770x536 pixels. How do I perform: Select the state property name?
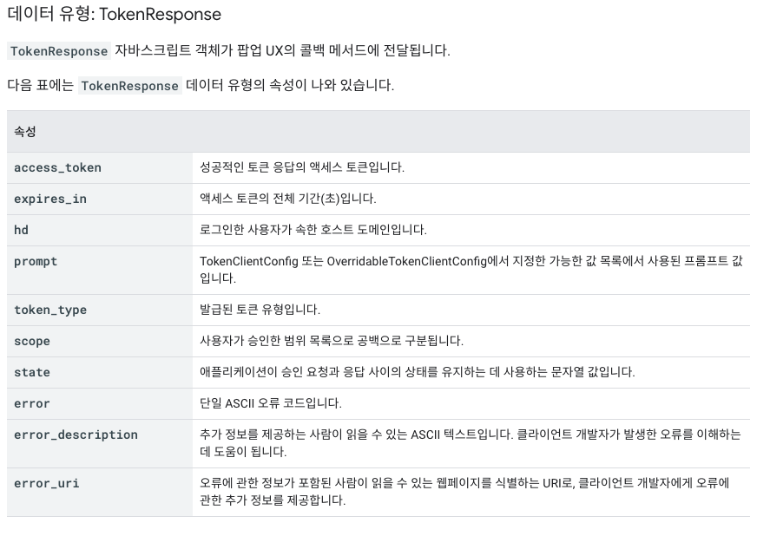[x=32, y=373]
